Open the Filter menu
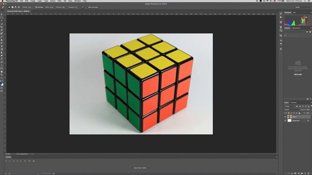Image resolution: width=312 pixels, height=175 pixels. pos(59,1)
